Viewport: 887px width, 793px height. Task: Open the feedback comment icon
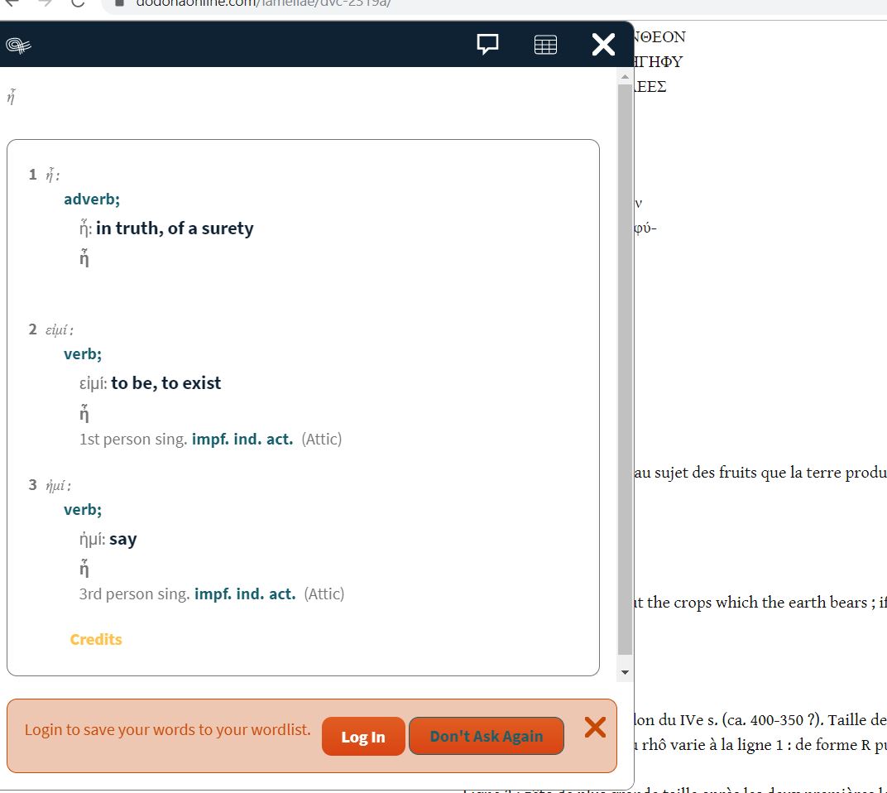(x=487, y=44)
